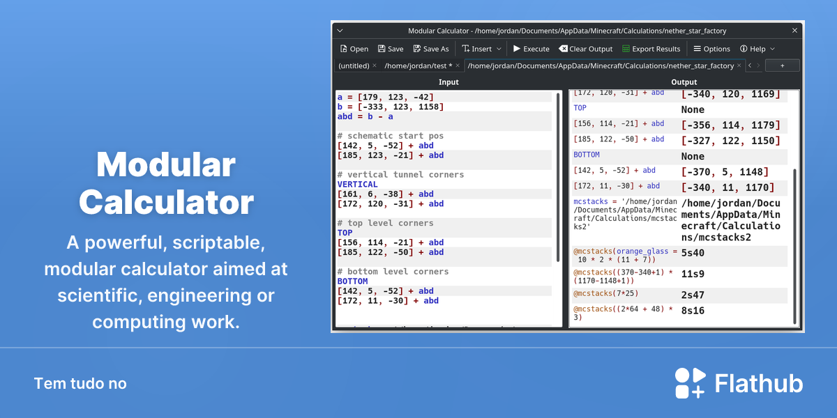Click the output result '2s47'

693,295
